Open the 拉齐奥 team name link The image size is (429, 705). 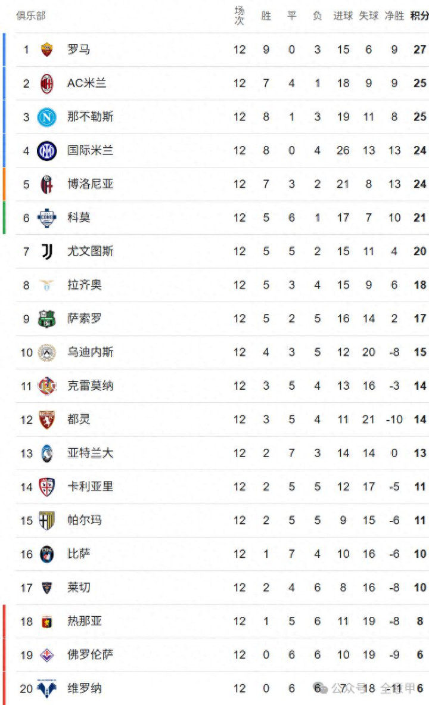coord(84,285)
